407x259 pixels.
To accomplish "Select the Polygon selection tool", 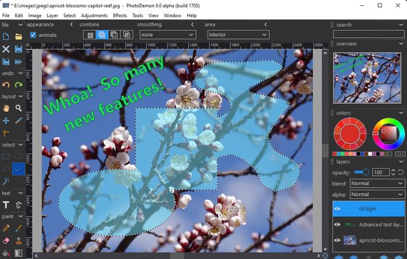I will coord(6,169).
